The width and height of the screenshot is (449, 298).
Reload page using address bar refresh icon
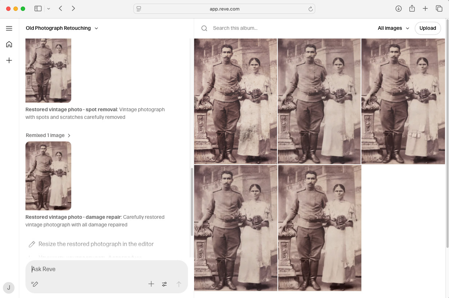pyautogui.click(x=310, y=9)
